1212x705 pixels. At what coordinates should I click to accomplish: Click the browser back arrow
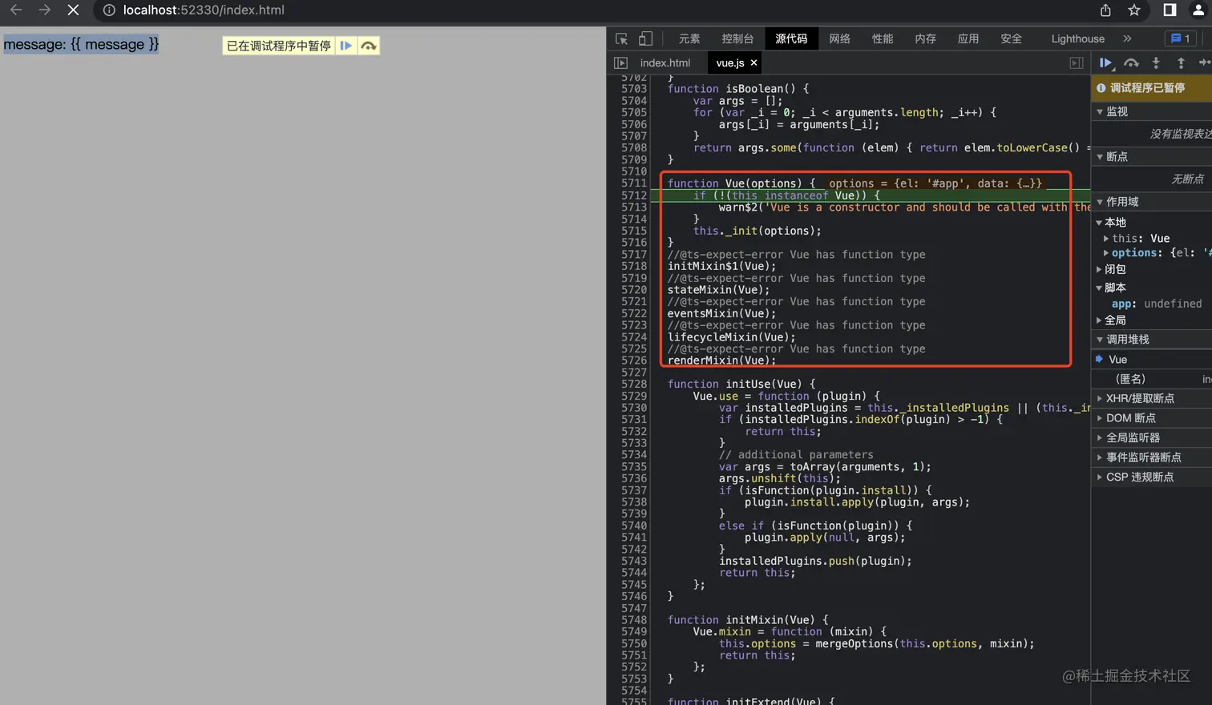click(x=15, y=10)
